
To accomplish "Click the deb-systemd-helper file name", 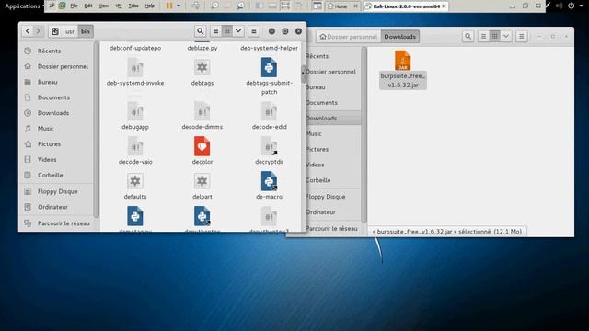I will pos(269,48).
